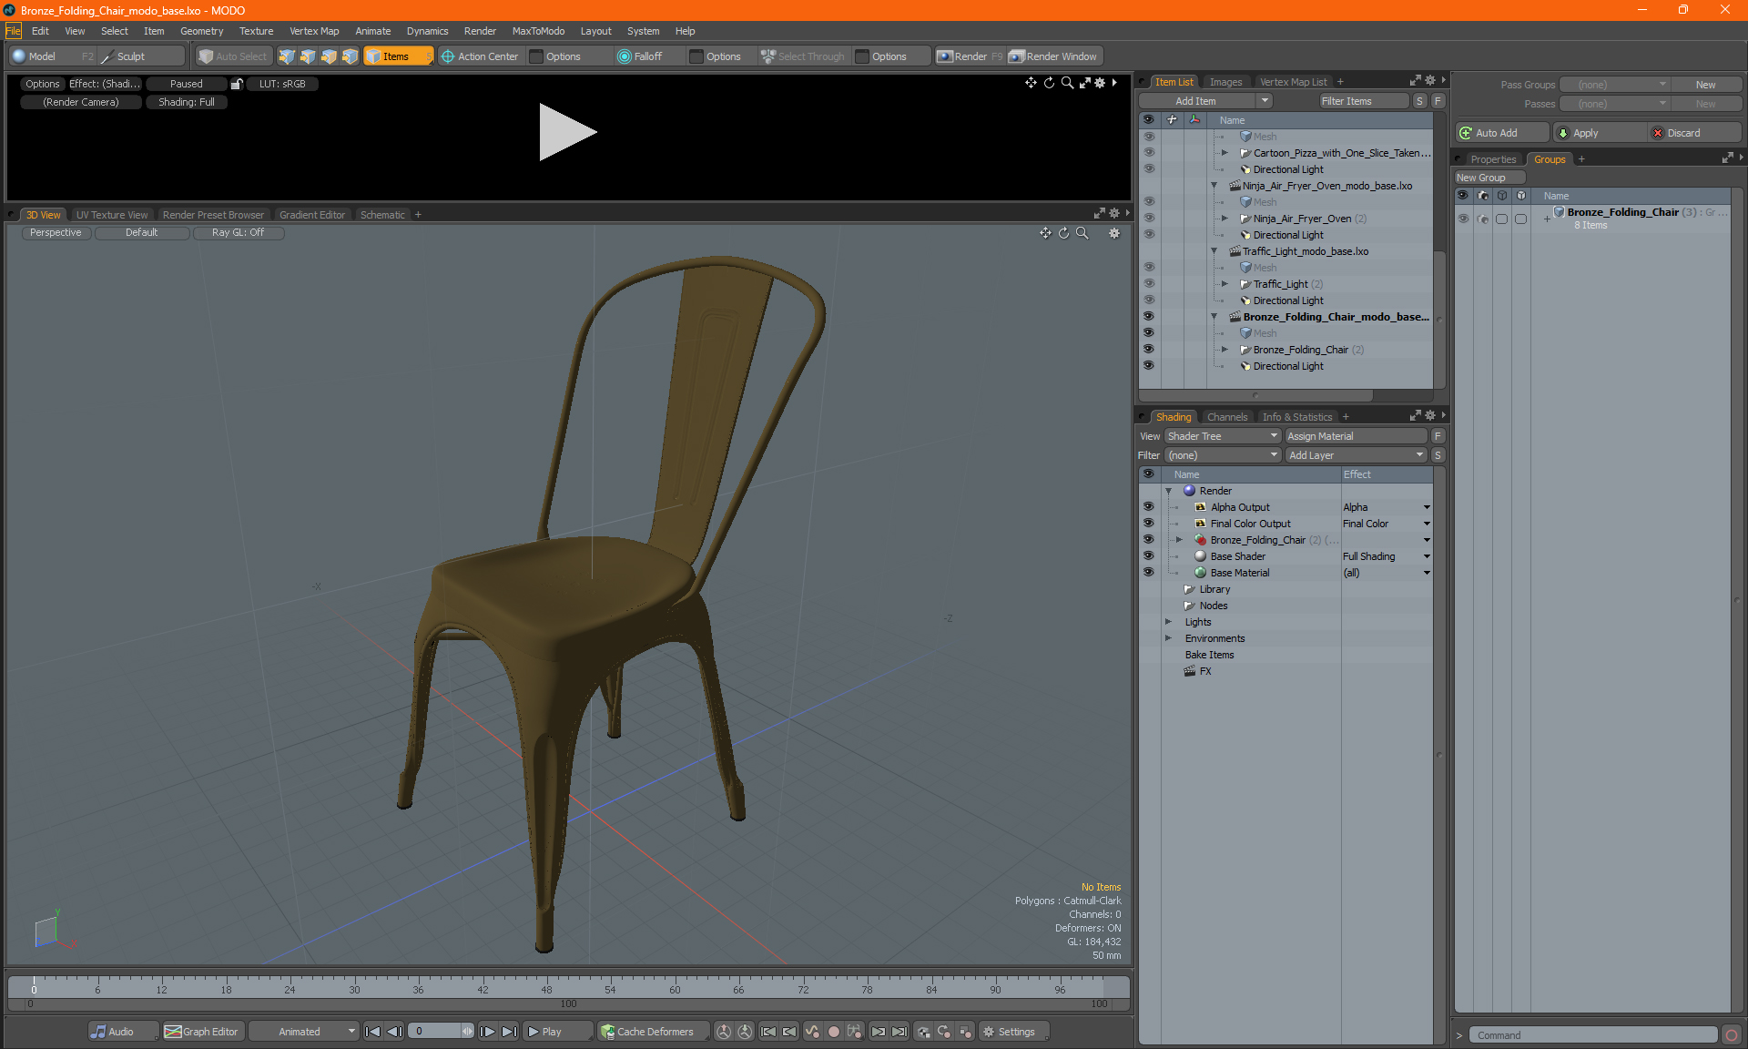Image resolution: width=1748 pixels, height=1049 pixels.
Task: Open the Render Window
Action: [1054, 56]
